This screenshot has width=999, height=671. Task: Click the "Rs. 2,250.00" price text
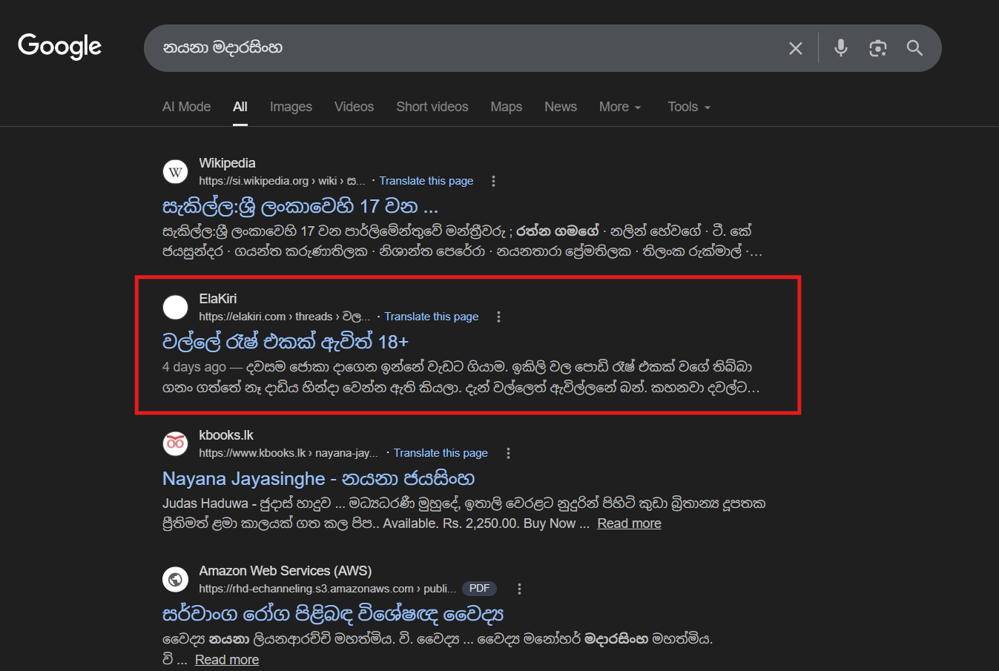pyautogui.click(x=480, y=523)
